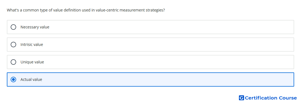Choose the Unique value radio button
This screenshot has width=301, height=103.
13,62
